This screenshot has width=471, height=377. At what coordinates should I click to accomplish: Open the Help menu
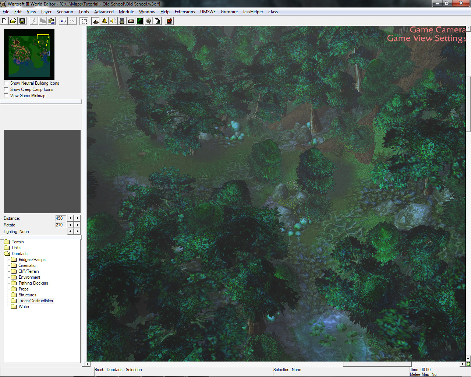pos(165,12)
